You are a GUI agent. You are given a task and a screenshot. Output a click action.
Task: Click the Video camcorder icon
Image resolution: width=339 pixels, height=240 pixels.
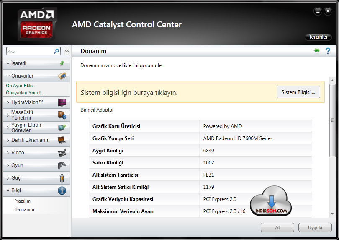pos(62,153)
